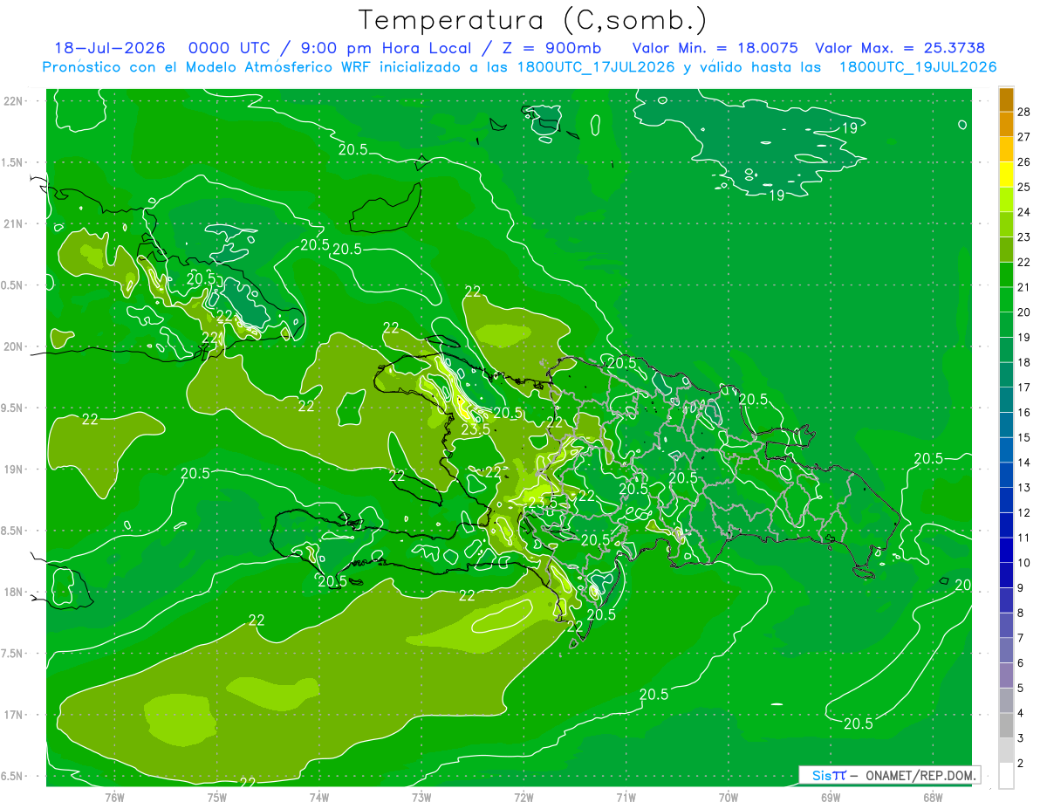
Task: Pick the legend swatch between 27 and 28
Action: click(1006, 124)
